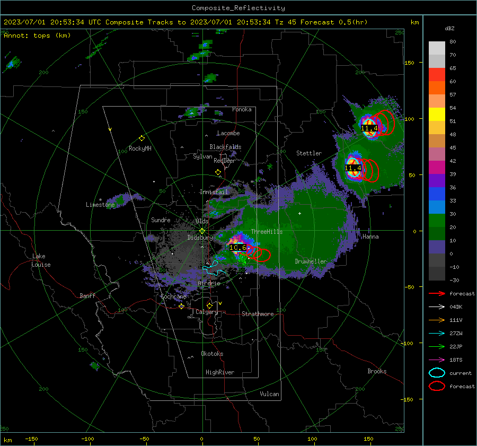Click the upper 11.4 storm top label
The height and width of the screenshot is (446, 477).
(369, 128)
